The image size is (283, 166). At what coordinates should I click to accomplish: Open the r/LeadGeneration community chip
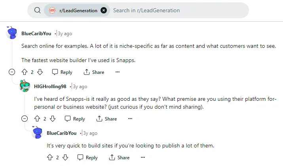[x=74, y=10]
